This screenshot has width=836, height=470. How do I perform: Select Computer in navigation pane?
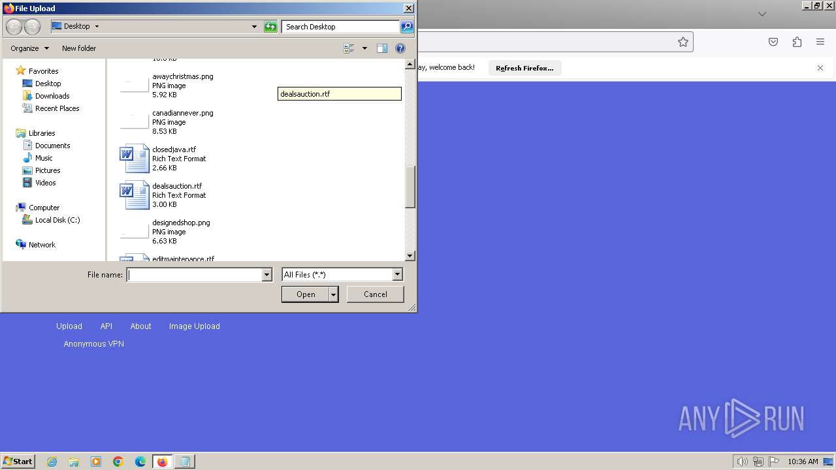pyautogui.click(x=44, y=208)
